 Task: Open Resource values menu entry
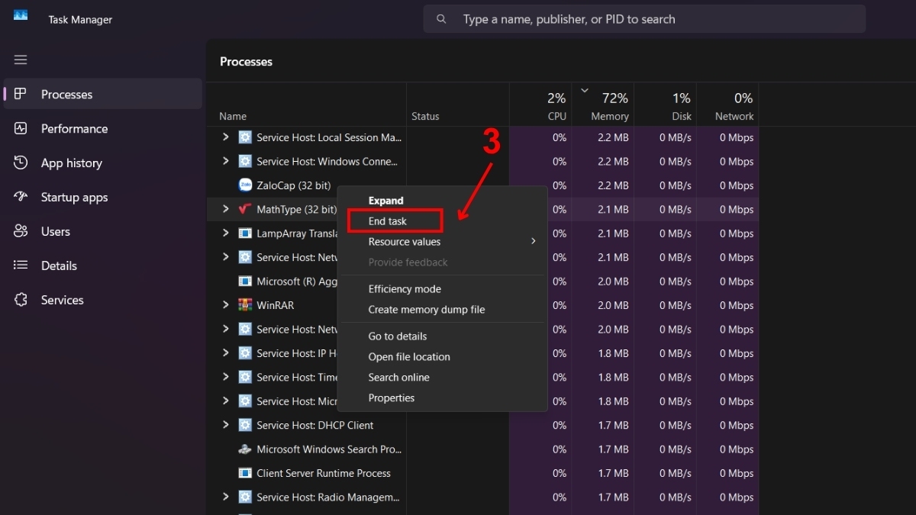(x=442, y=242)
